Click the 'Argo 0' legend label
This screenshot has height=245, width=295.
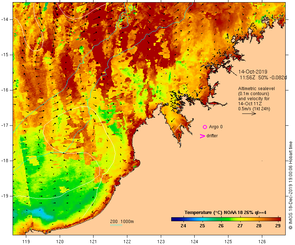pyautogui.click(x=216, y=127)
